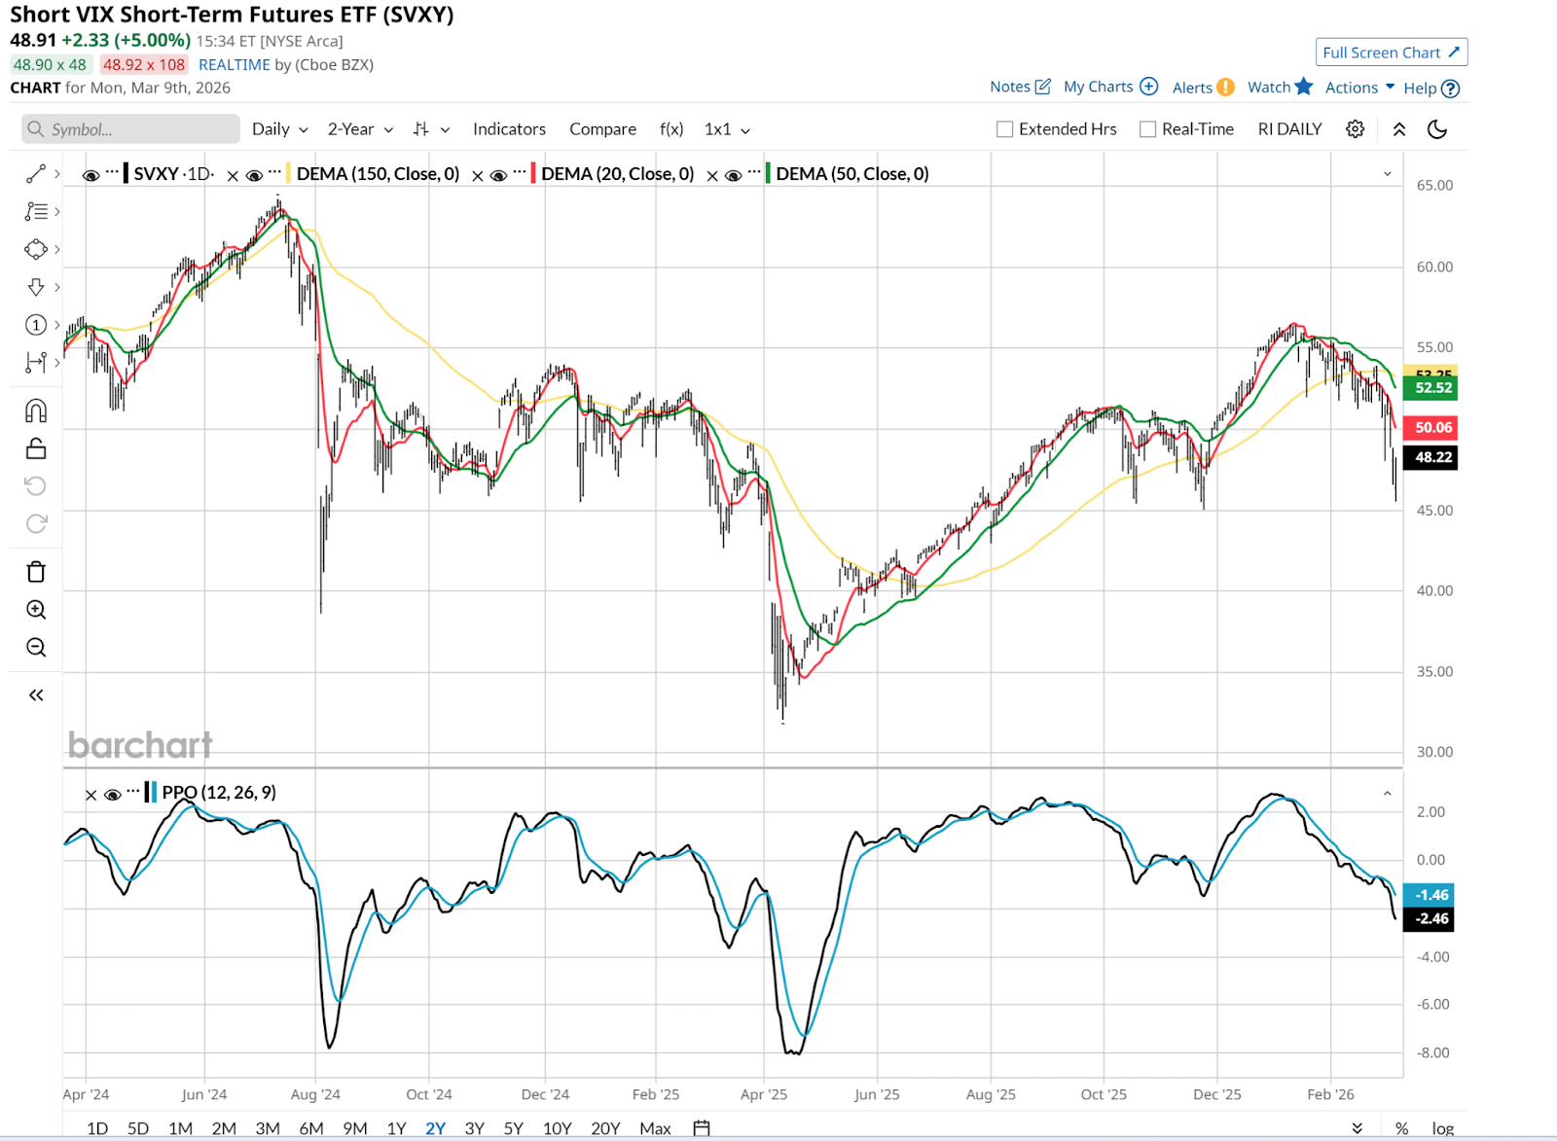Open the Daily frequency dropdown
Viewport: 1557px width, 1141px height.
pyautogui.click(x=280, y=129)
